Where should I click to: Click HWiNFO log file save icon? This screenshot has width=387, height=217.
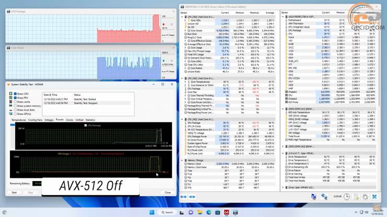coord(357,197)
